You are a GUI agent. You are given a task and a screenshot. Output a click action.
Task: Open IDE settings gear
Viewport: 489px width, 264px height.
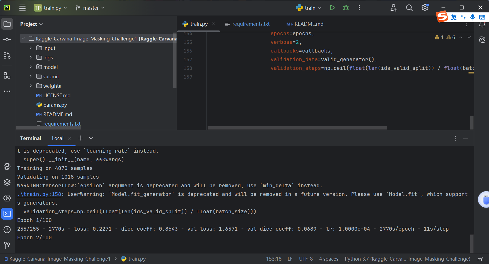(x=425, y=8)
